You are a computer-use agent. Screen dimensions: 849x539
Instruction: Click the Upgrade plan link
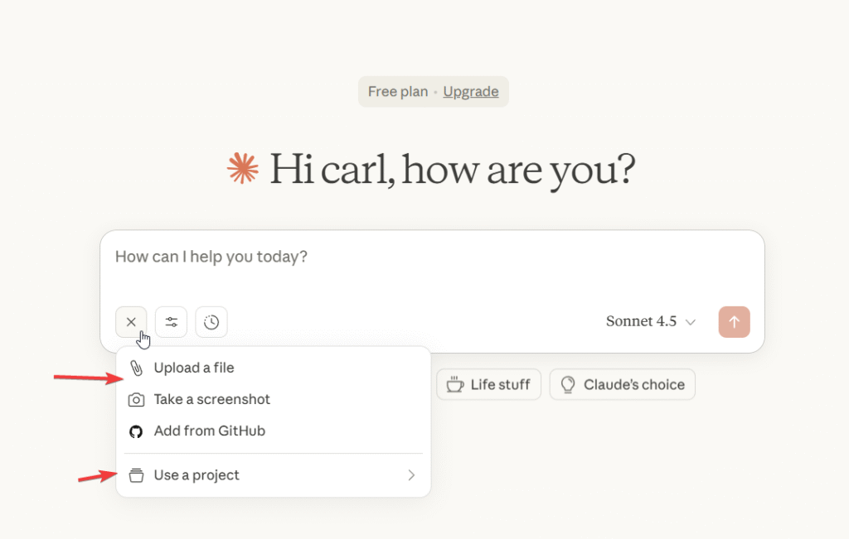coord(471,92)
